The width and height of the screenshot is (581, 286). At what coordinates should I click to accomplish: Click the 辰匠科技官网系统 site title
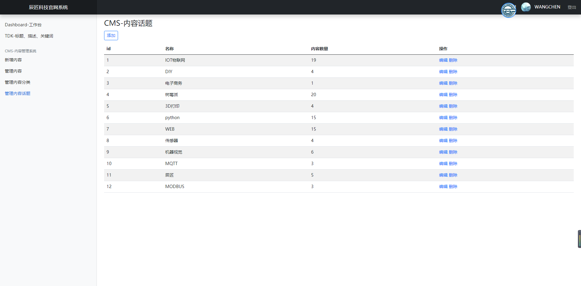[x=48, y=7]
